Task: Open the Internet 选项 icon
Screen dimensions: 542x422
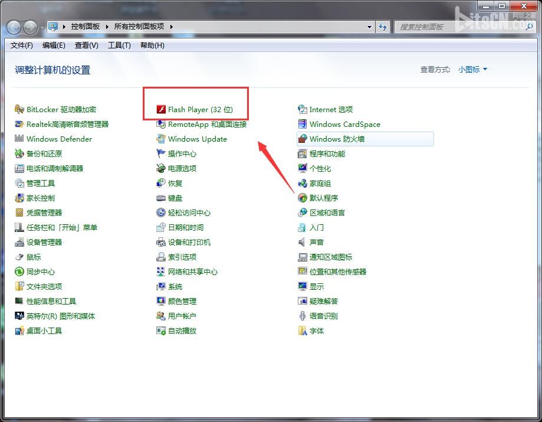Action: coord(303,109)
